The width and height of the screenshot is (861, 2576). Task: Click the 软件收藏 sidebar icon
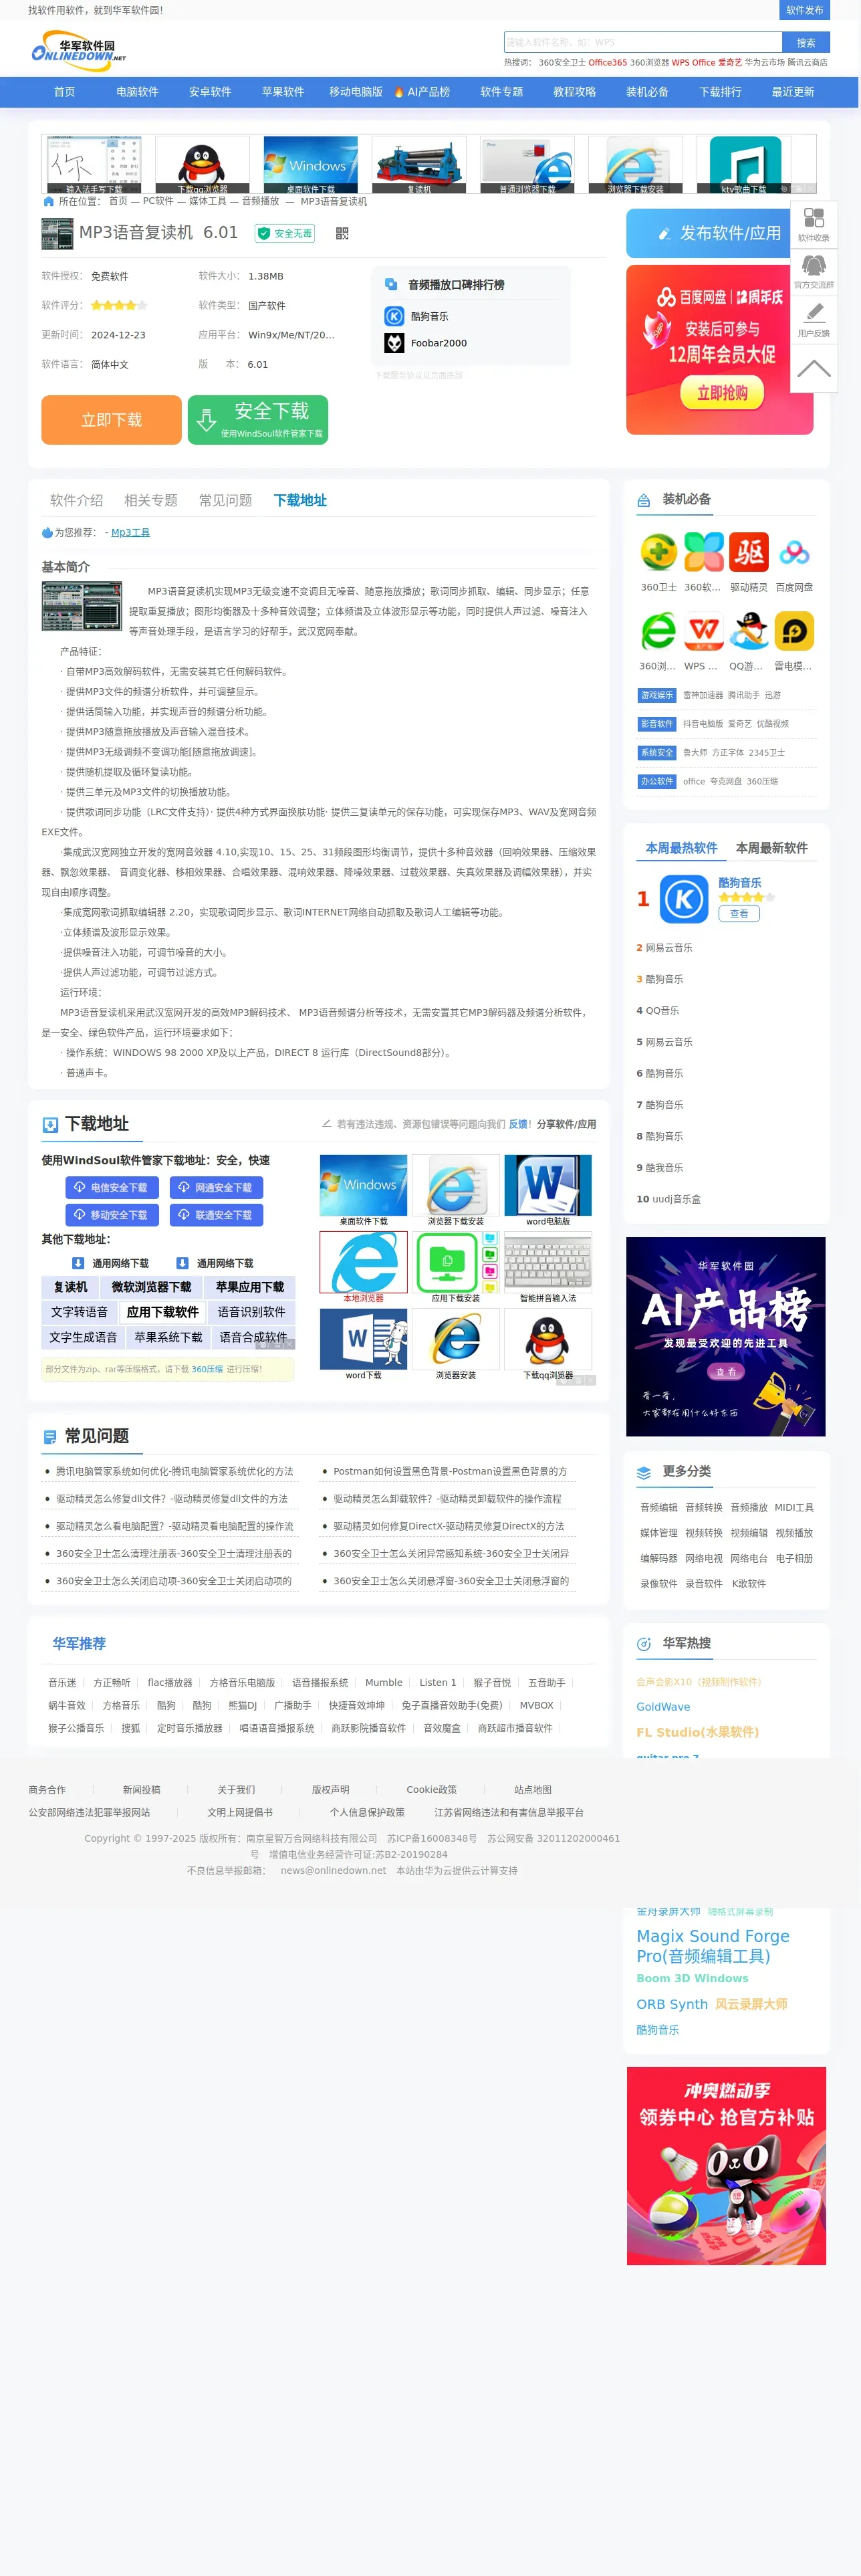tap(814, 225)
